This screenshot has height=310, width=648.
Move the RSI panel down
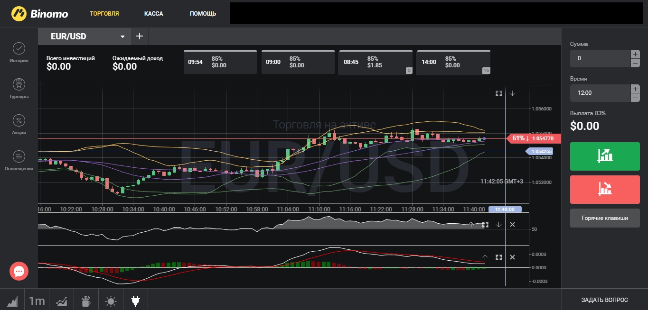pyautogui.click(x=498, y=224)
